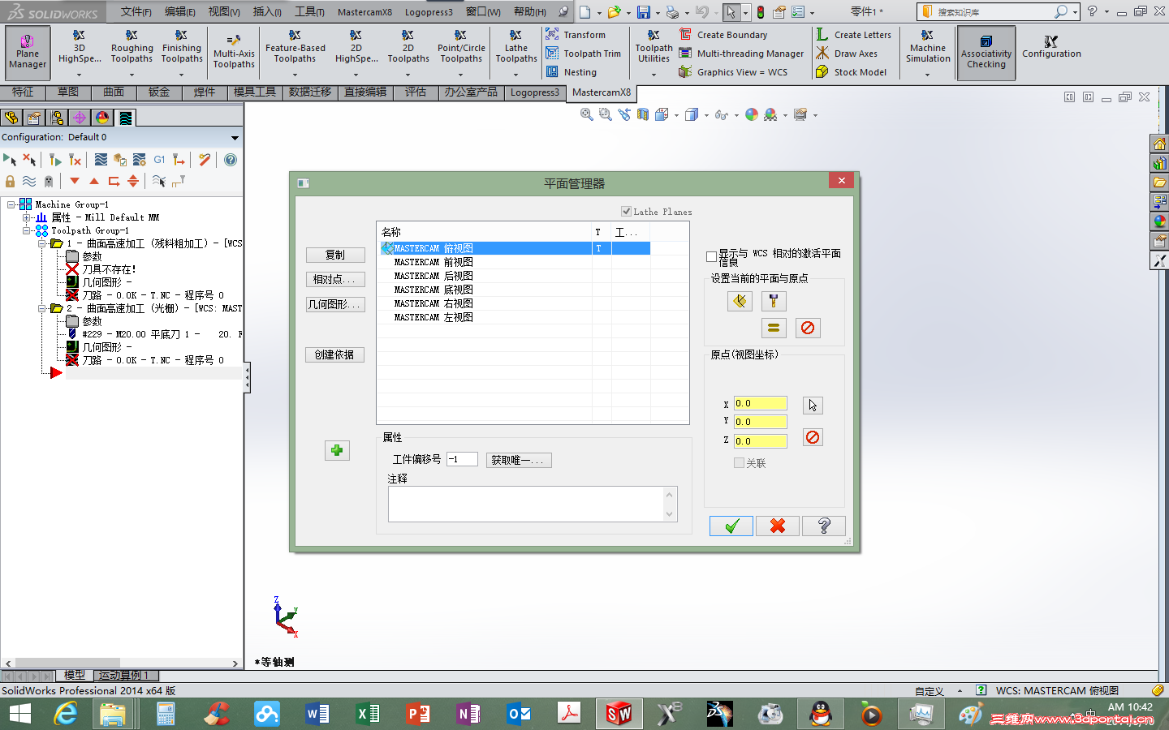
Task: Open the Plane Manager tool
Action: [x=28, y=53]
